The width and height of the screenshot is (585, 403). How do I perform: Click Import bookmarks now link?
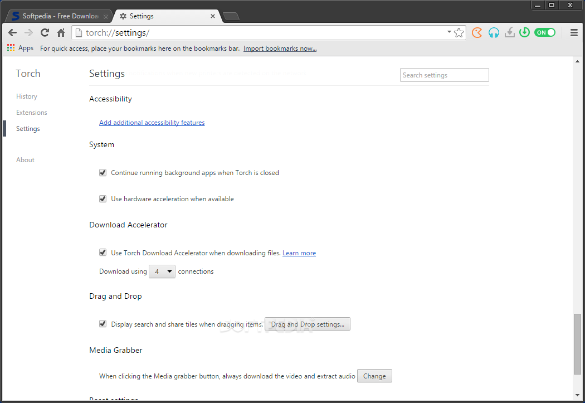point(280,48)
